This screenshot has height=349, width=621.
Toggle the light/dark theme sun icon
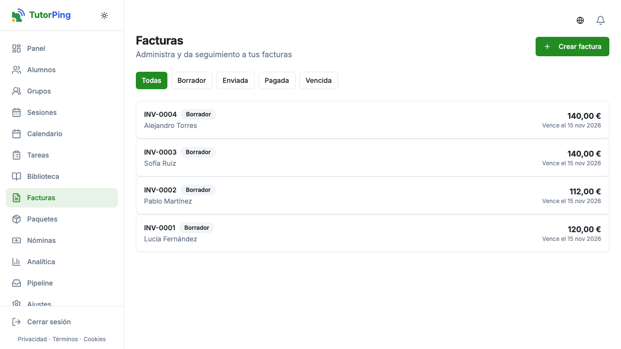pos(104,16)
